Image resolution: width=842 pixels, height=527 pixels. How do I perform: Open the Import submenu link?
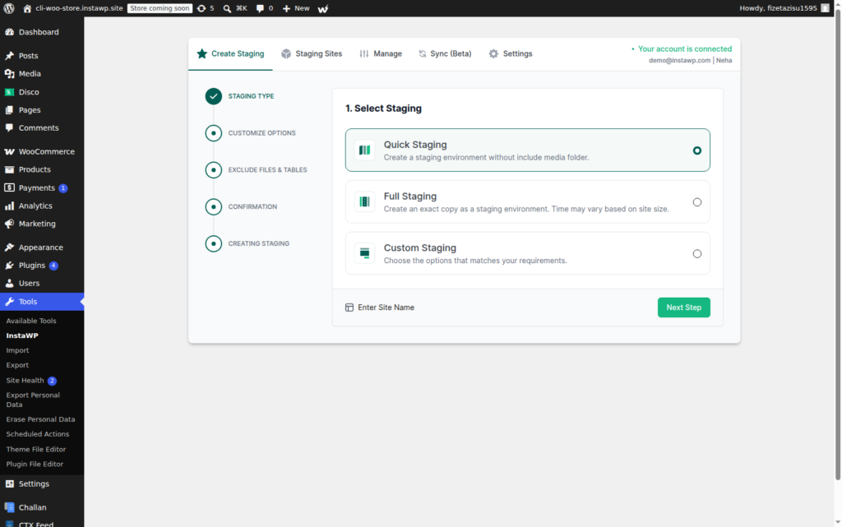click(18, 350)
